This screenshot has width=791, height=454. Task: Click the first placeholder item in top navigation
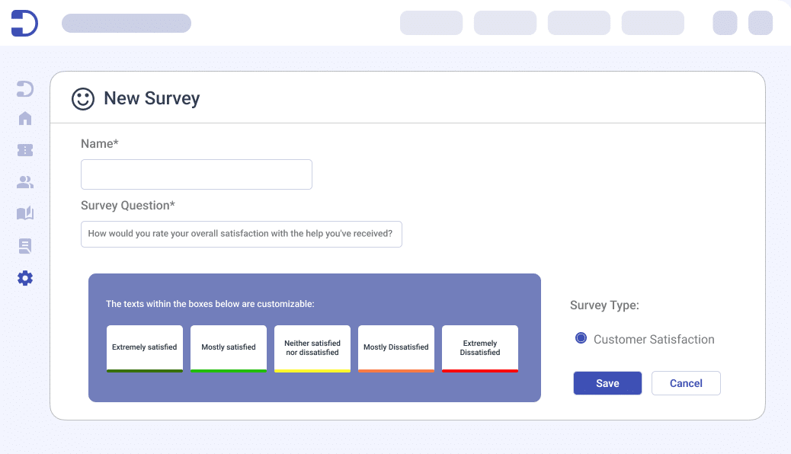click(x=431, y=23)
